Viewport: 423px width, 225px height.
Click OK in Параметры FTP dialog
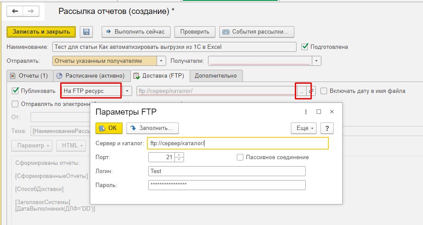[109, 128]
